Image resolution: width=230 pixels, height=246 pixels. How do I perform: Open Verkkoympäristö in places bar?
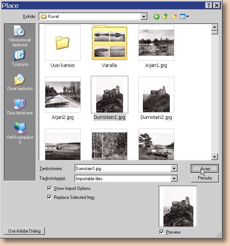(x=20, y=133)
